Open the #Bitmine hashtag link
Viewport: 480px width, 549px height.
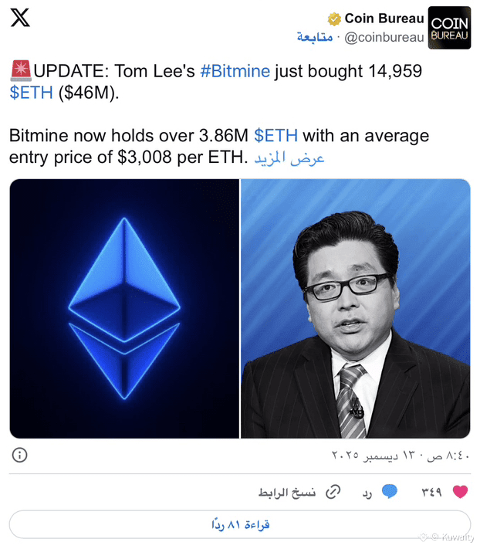point(235,71)
